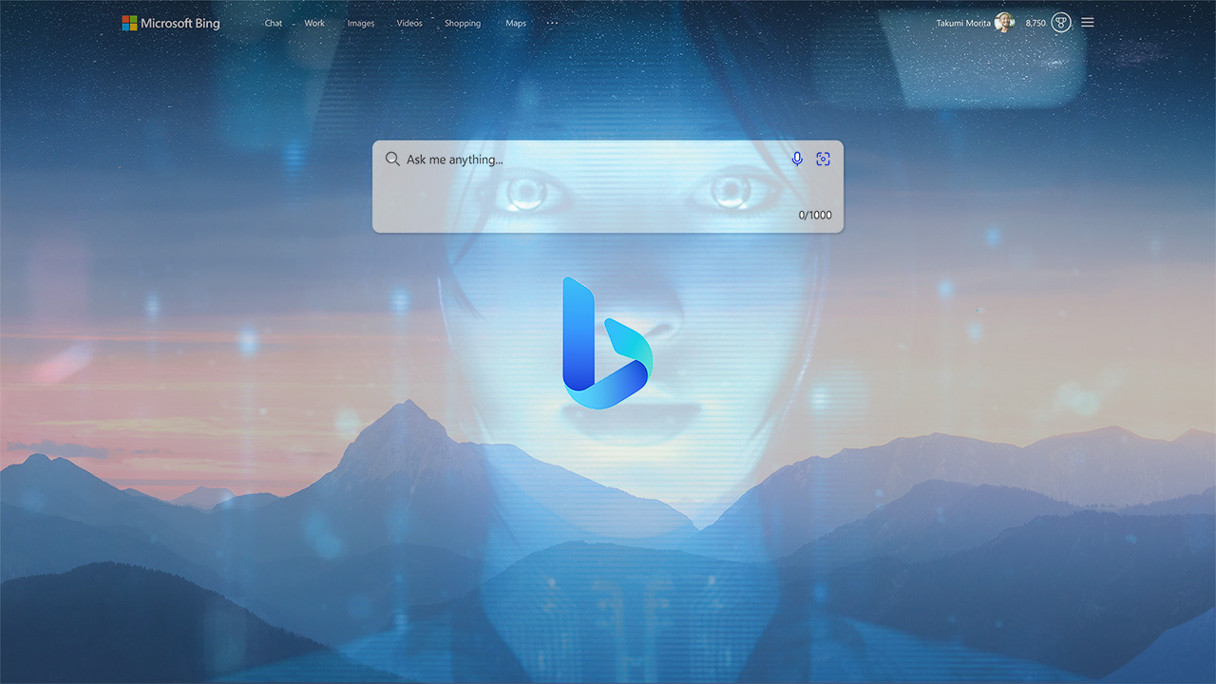Click the Takumi Morita account name
1216x684 pixels.
coord(963,23)
